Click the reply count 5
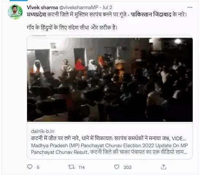This screenshot has width=200, height=175. [x=38, y=167]
